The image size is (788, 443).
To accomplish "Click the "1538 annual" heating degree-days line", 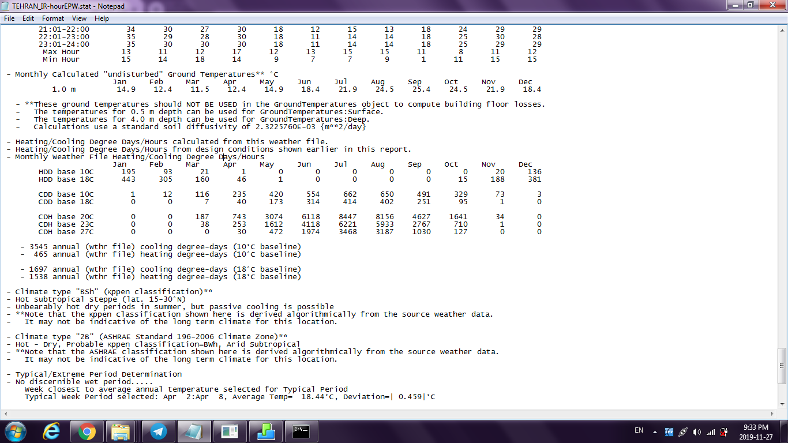I will coord(160,277).
